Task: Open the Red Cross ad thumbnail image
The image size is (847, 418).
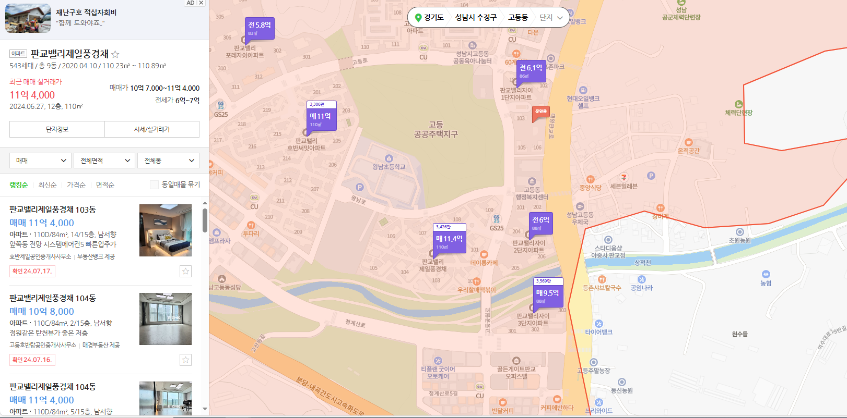Action: pyautogui.click(x=28, y=18)
